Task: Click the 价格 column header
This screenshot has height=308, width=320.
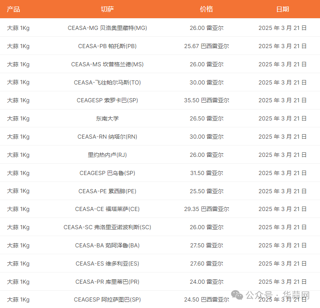Action: pos(206,9)
